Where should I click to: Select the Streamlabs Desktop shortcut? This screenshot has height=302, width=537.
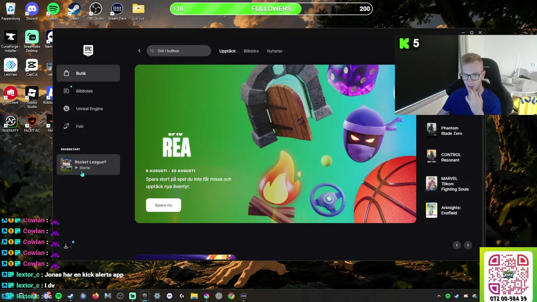pyautogui.click(x=32, y=42)
